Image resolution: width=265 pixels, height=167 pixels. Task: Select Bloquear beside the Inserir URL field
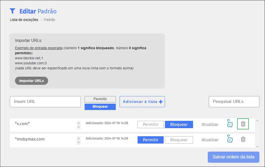pyautogui.click(x=100, y=107)
